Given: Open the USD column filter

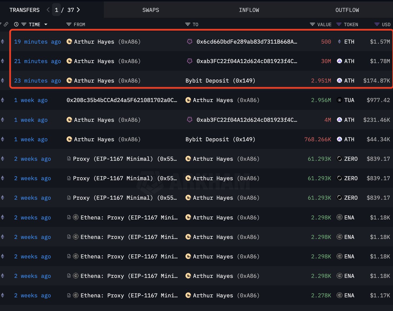Looking at the screenshot, I should (377, 24).
